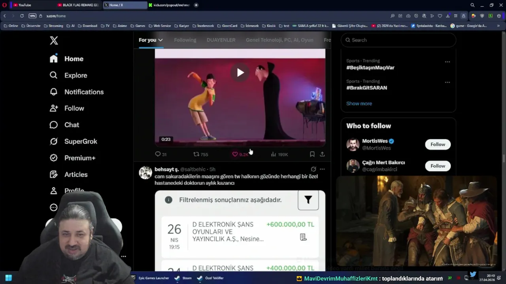The width and height of the screenshot is (506, 284).
Task: Open Windows Start menu
Action: [x=8, y=278]
